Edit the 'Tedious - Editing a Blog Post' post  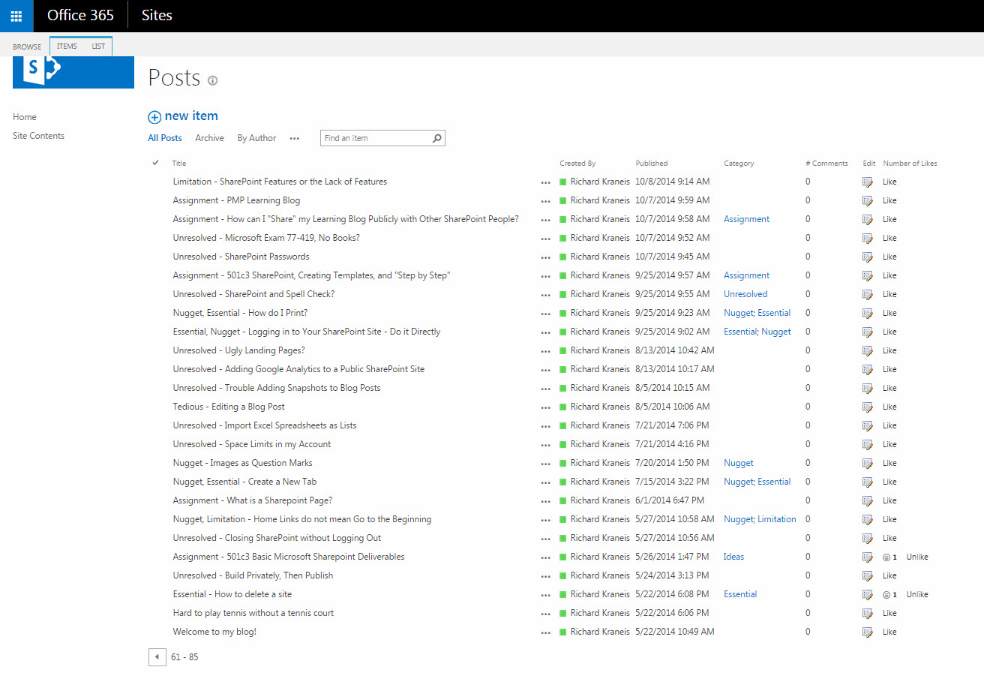pos(868,407)
